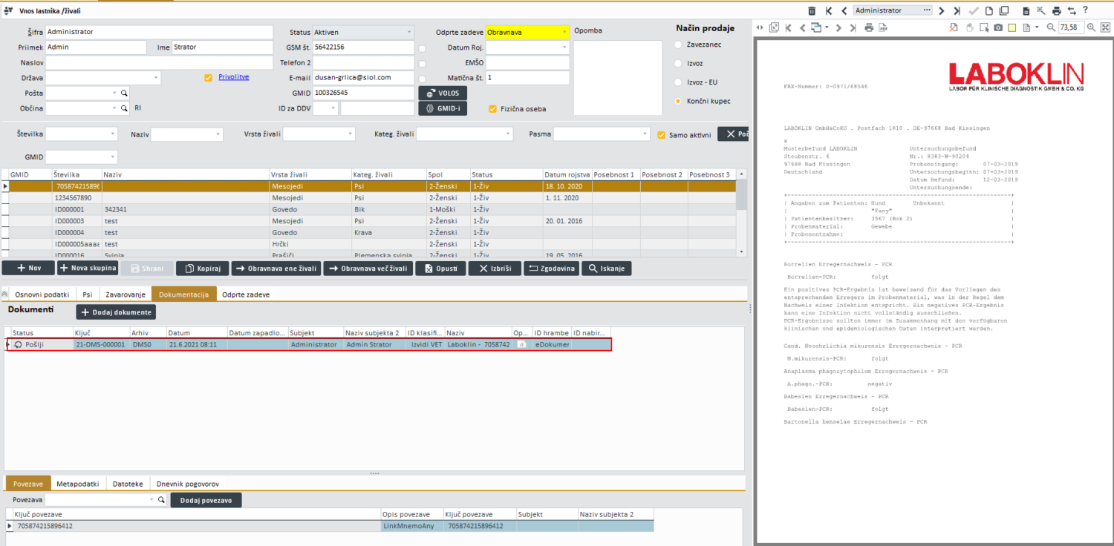Open the Odprte zadeve dropdown showing Obravnava

tap(564, 32)
